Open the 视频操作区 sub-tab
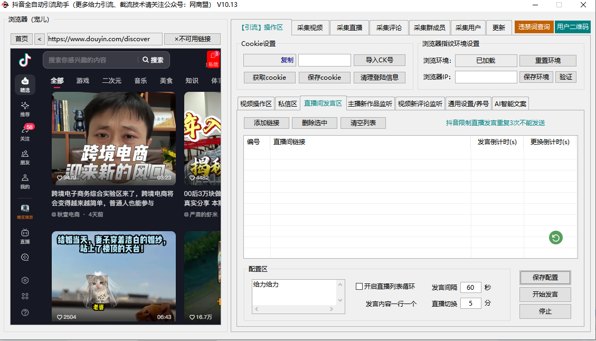This screenshot has width=596, height=341. point(256,104)
